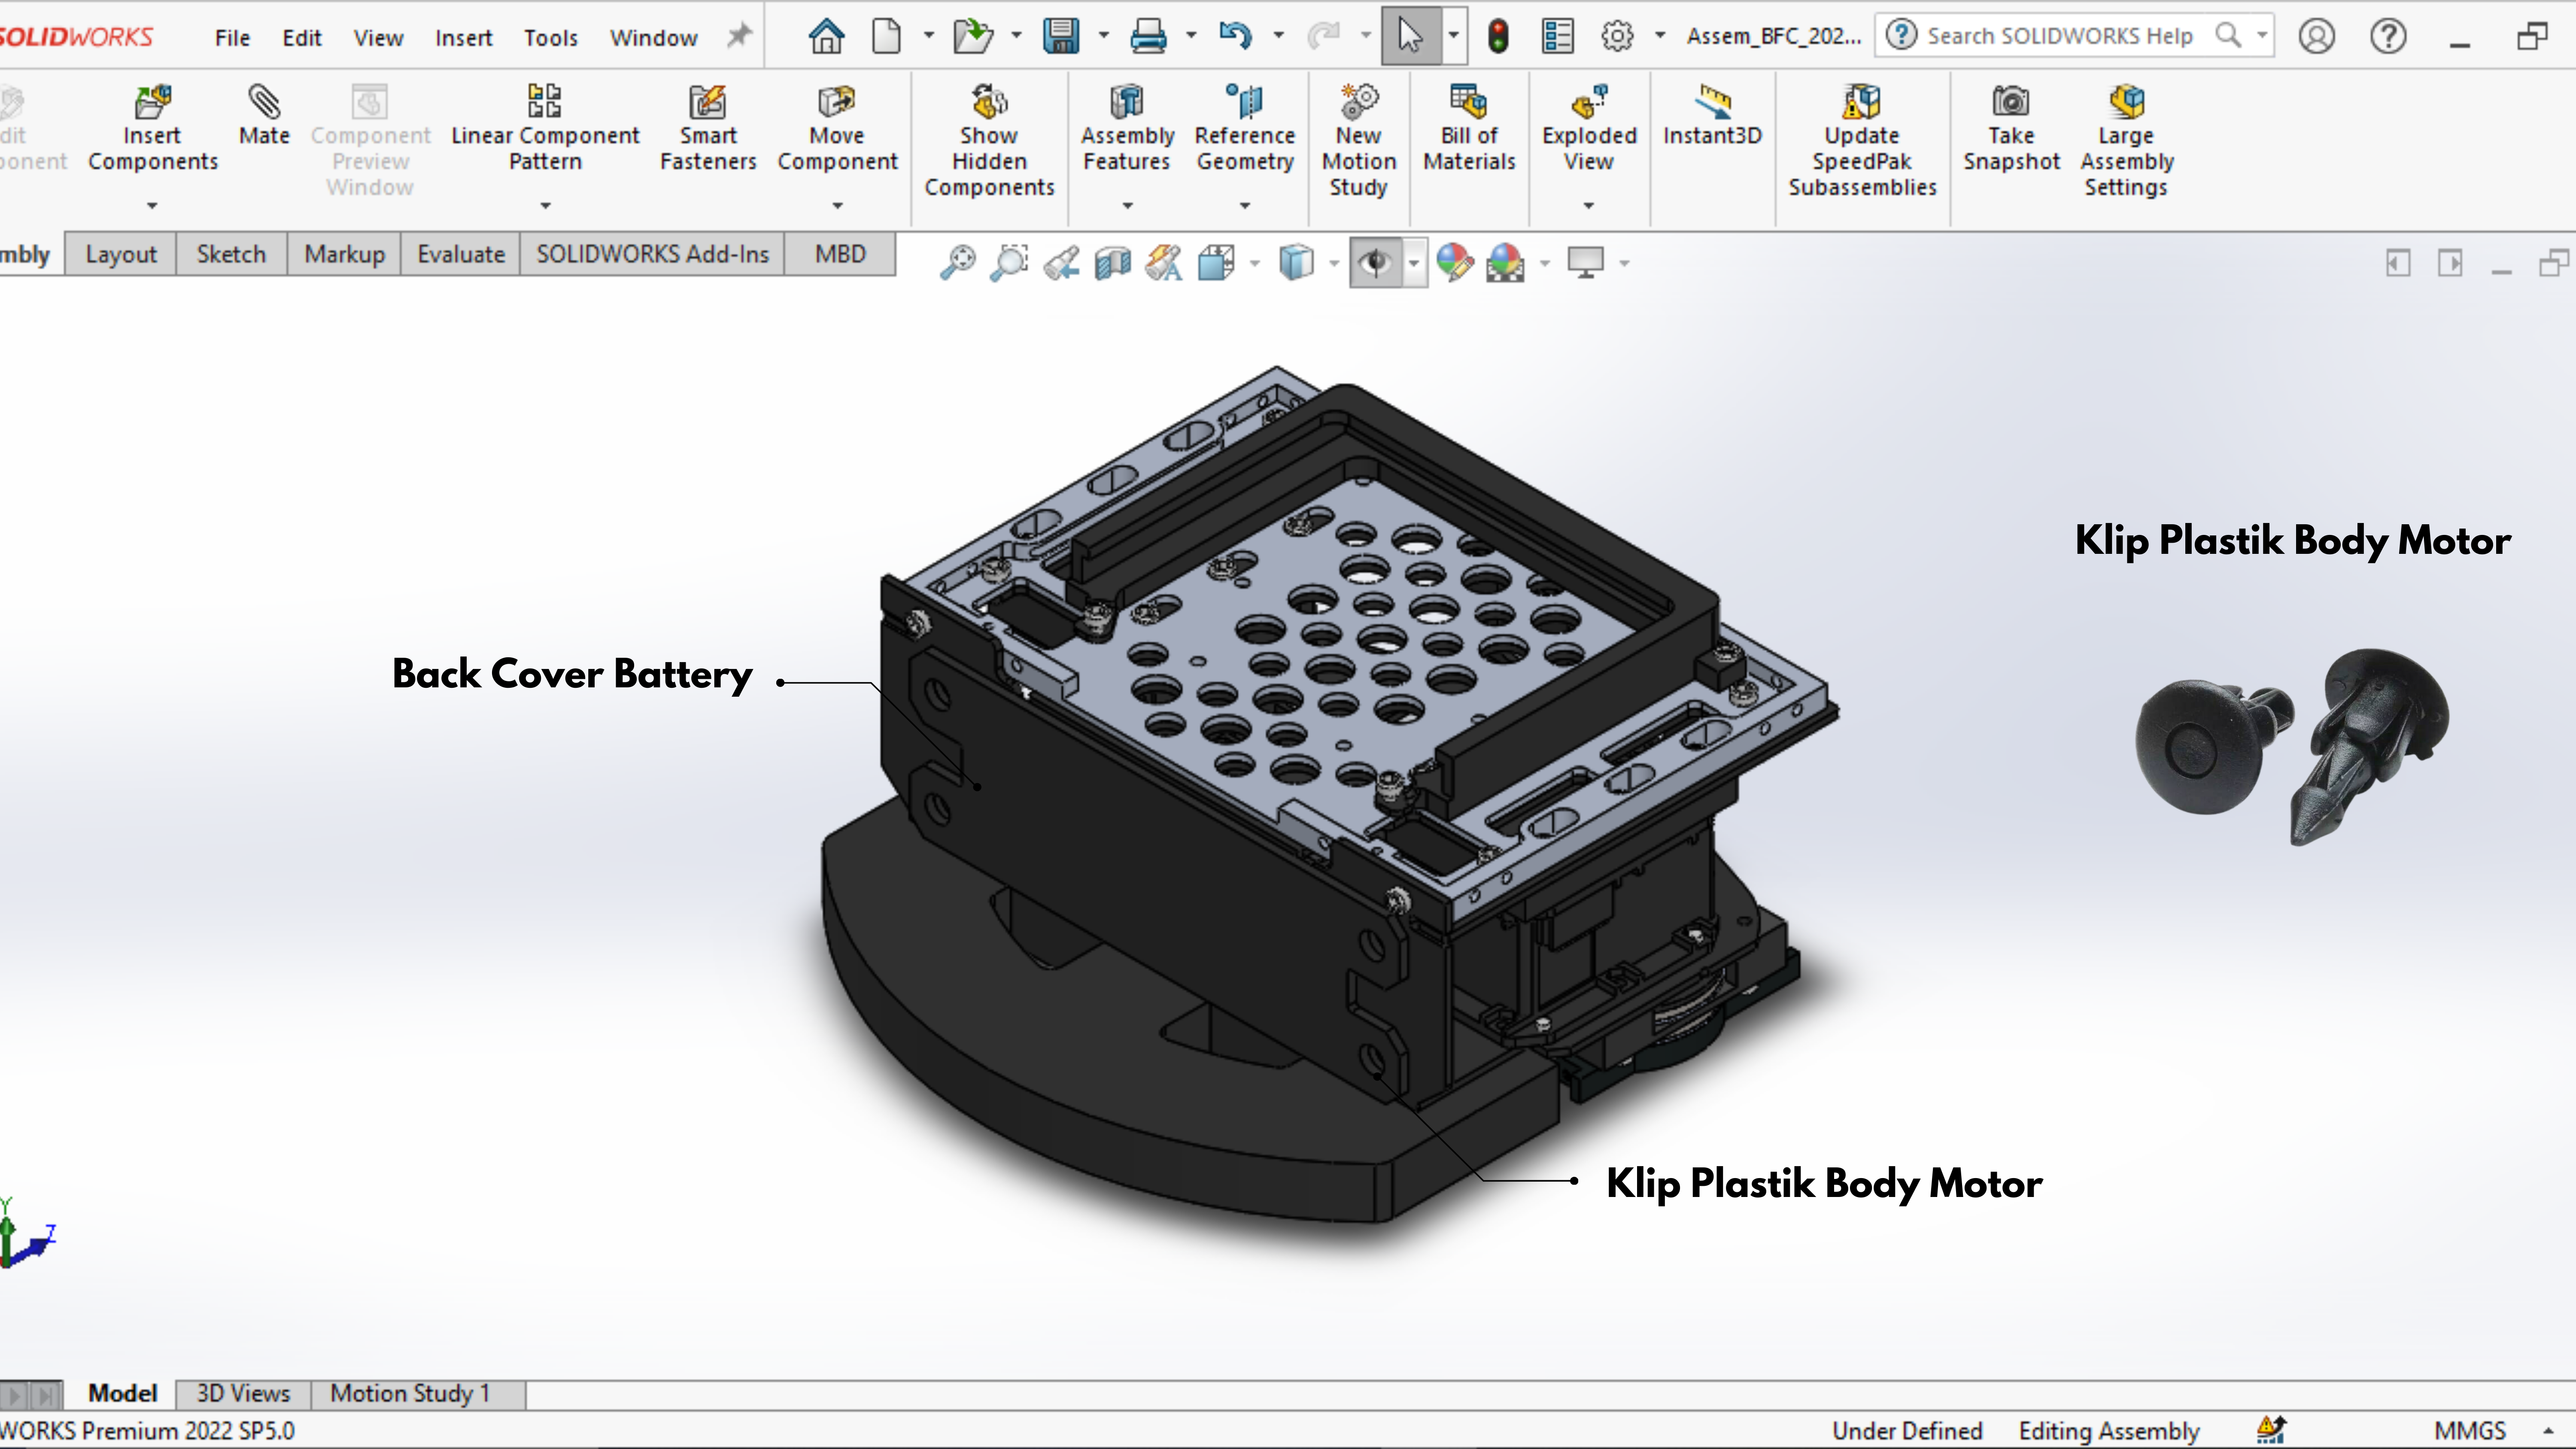This screenshot has width=2576, height=1449.
Task: Toggle Dynamic Annotation Views
Action: click(x=1164, y=263)
